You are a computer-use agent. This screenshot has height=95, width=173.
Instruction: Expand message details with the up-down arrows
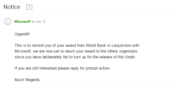pos(44,21)
